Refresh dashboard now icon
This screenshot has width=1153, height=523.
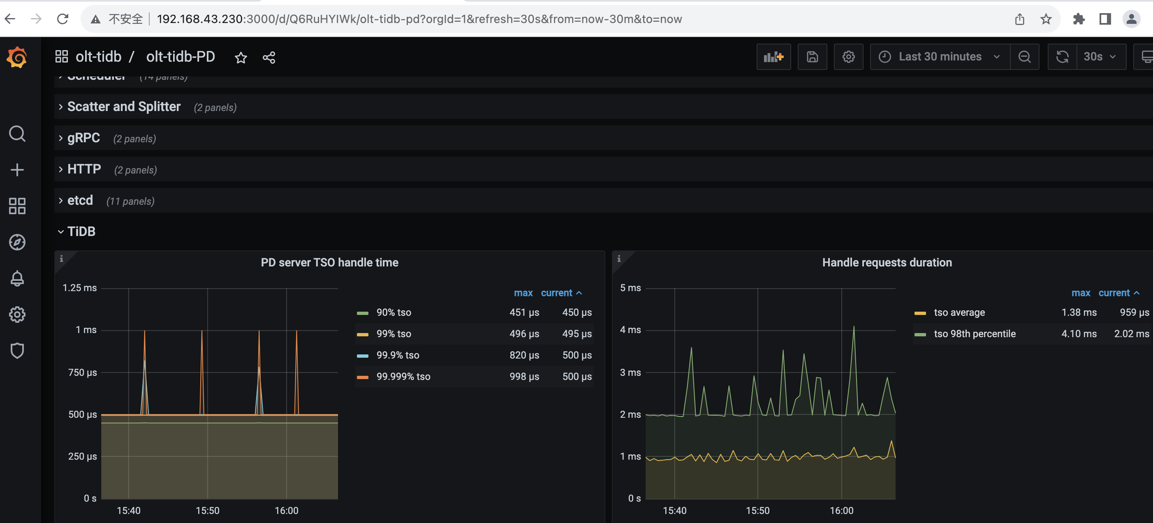(x=1062, y=57)
